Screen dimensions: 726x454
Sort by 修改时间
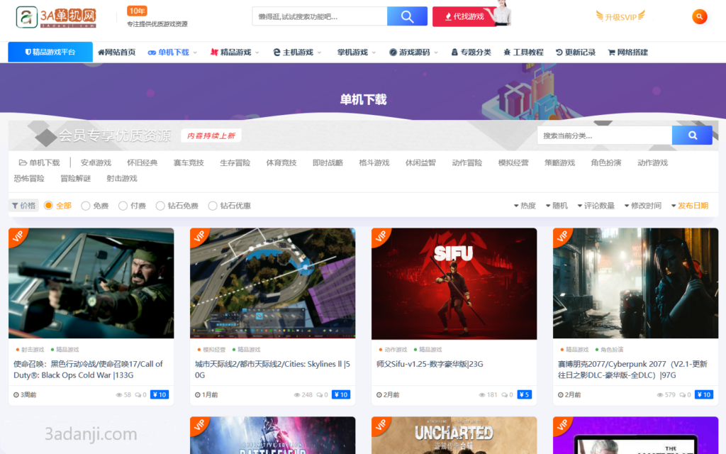(643, 206)
